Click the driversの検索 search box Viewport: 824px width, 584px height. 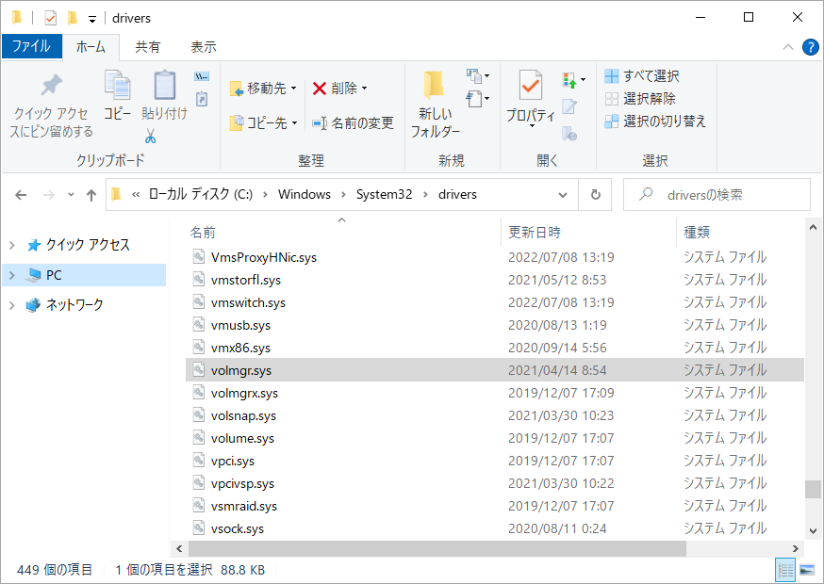[717, 195]
